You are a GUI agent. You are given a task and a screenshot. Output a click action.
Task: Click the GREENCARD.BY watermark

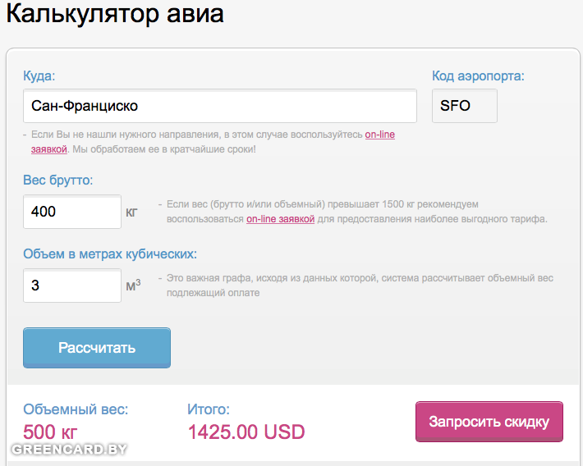69,450
